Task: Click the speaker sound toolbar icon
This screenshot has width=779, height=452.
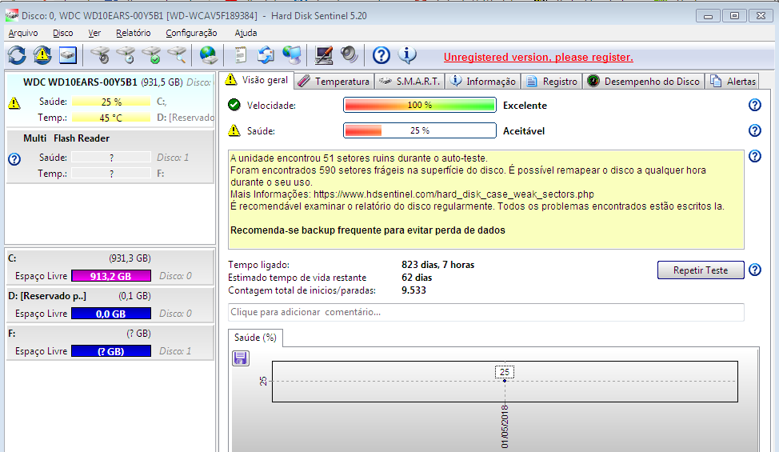Action: pos(350,55)
